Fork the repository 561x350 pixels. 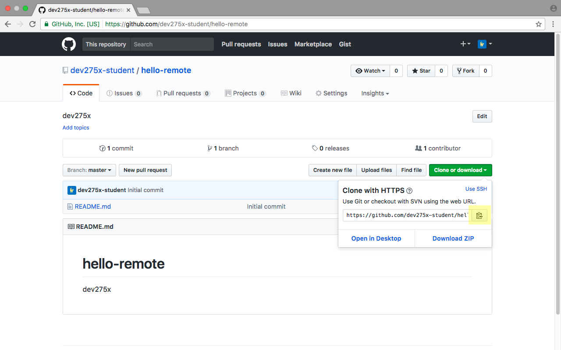[465, 71]
